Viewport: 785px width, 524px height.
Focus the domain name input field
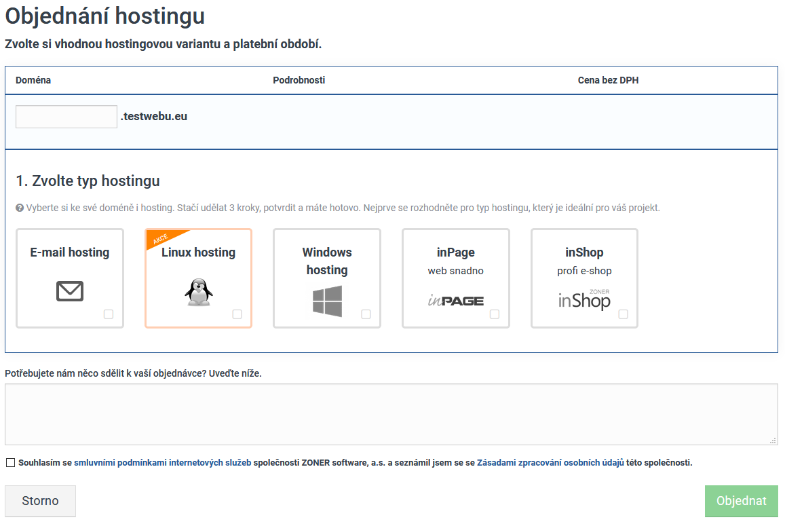pos(66,117)
